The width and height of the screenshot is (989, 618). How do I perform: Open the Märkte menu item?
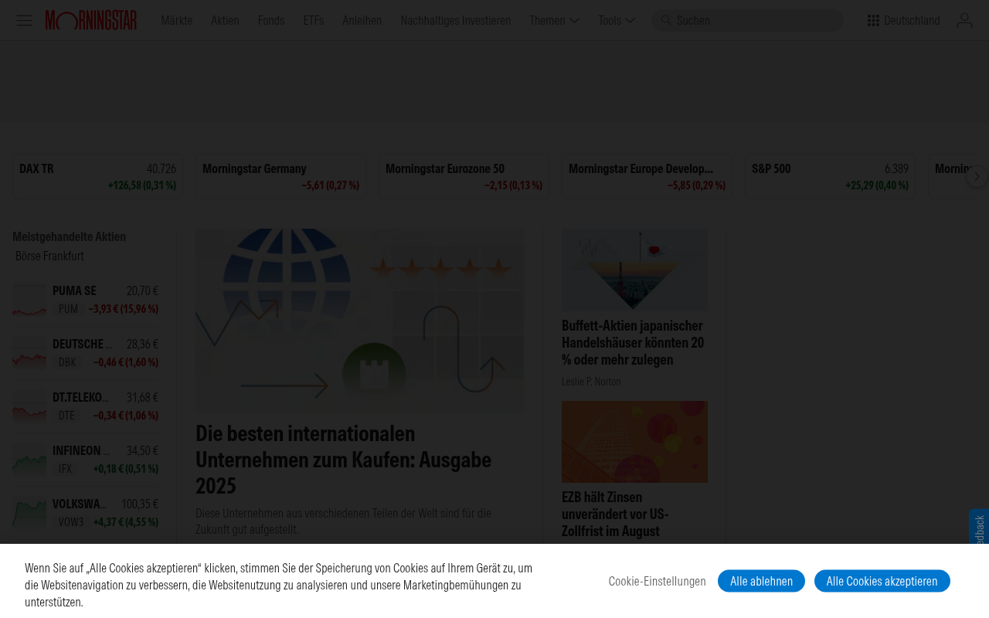pyautogui.click(x=176, y=20)
